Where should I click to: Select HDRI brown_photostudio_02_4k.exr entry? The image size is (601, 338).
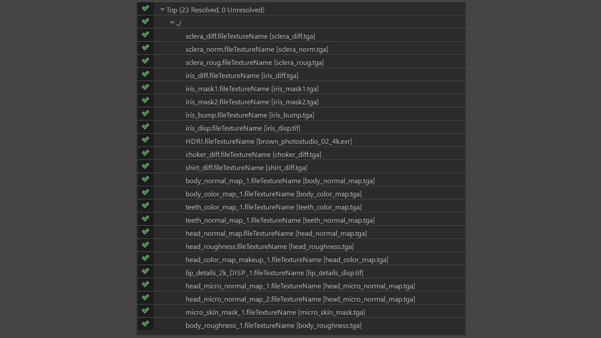pos(269,141)
